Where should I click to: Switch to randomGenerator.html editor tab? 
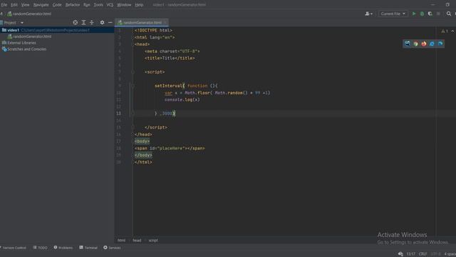pos(141,22)
